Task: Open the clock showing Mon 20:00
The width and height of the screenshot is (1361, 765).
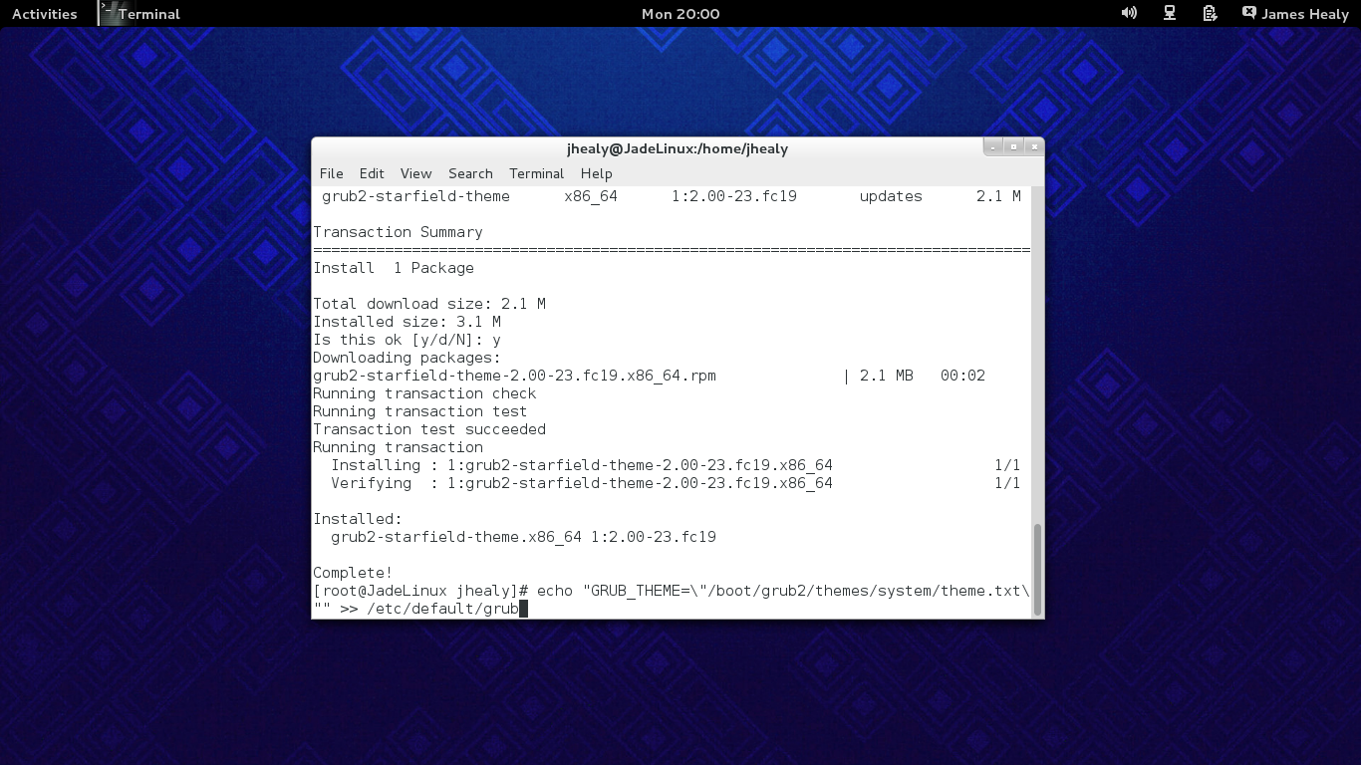Action: coord(680,14)
